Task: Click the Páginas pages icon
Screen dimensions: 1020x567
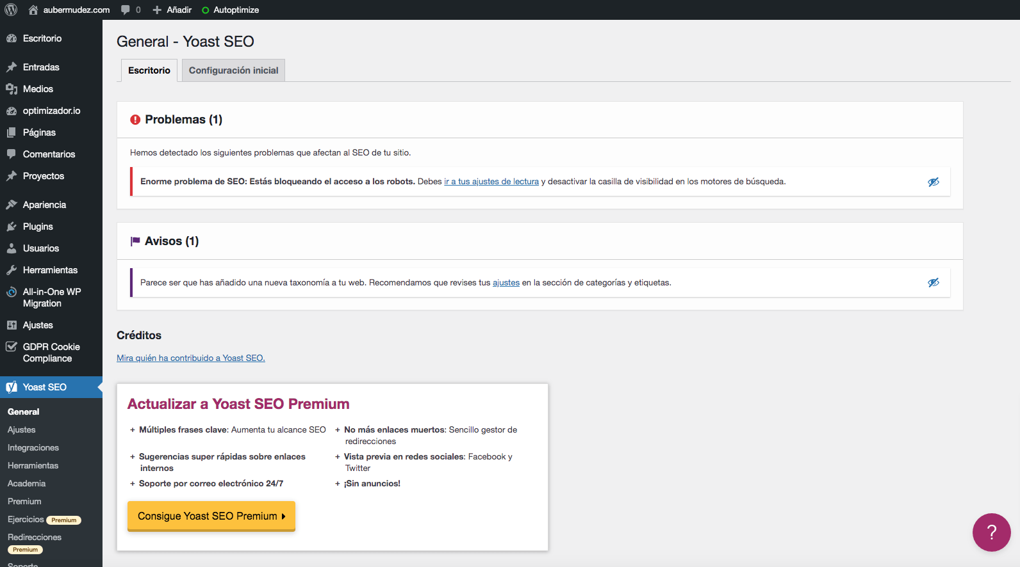Action: [x=12, y=132]
